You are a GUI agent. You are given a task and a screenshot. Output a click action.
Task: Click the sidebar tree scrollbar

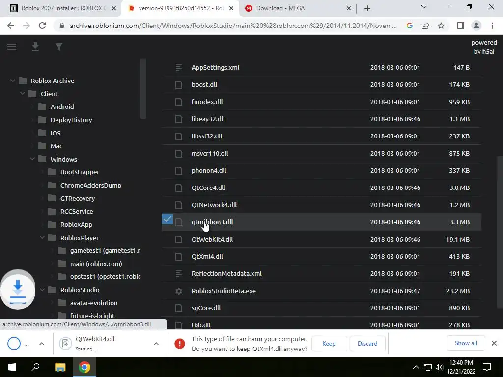click(x=143, y=89)
